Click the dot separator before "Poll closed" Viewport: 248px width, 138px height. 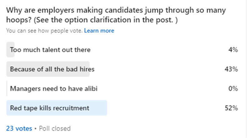coord(35,128)
